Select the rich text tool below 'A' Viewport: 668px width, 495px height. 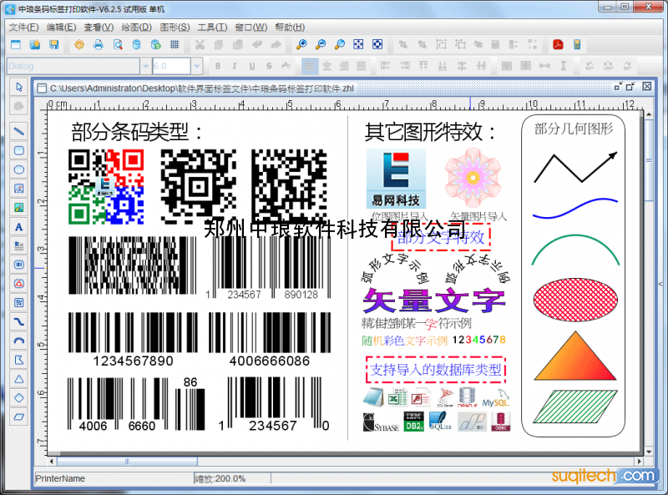[18, 245]
